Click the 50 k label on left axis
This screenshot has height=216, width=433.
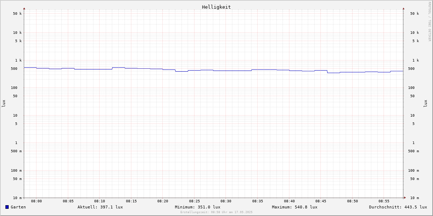pos(17,14)
